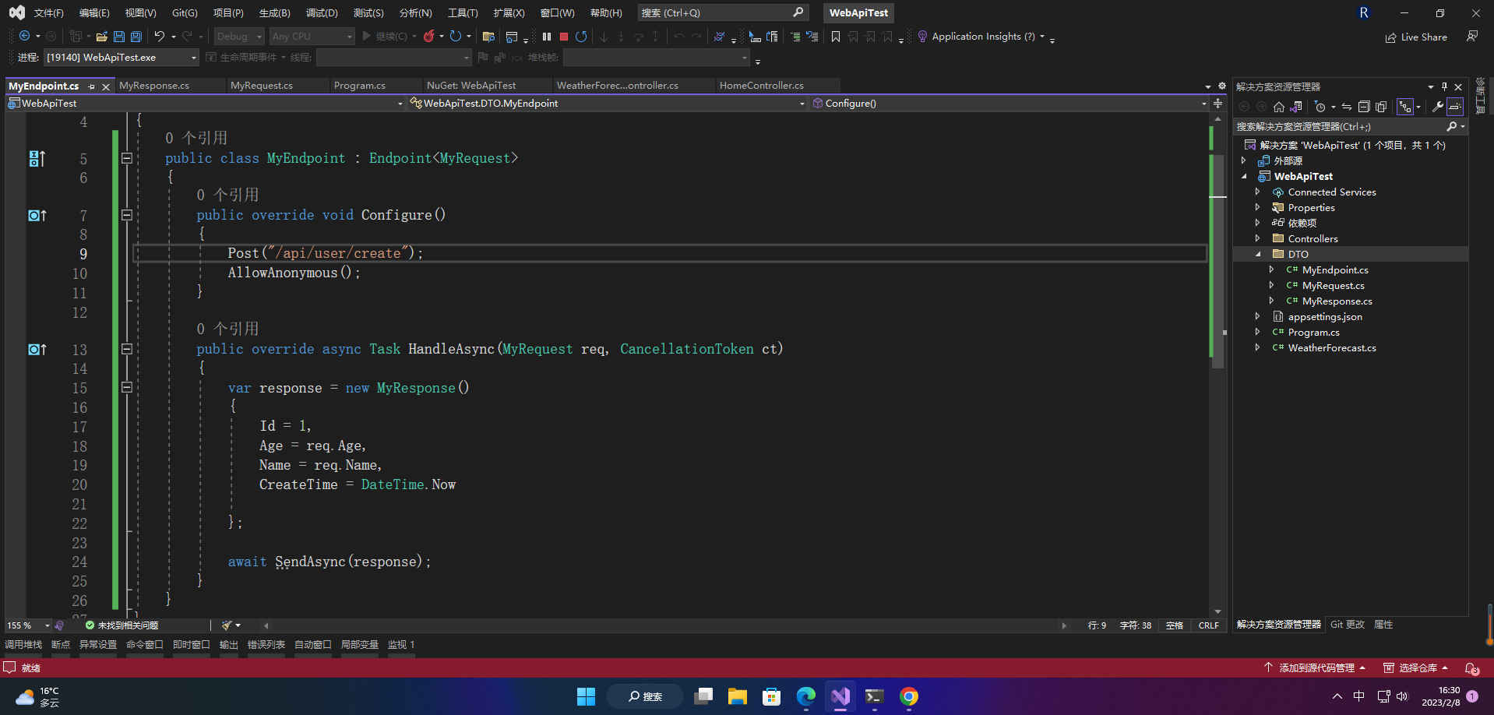Switch to the Git 更改 panel tab
The width and height of the screenshot is (1494, 715).
[x=1348, y=624]
